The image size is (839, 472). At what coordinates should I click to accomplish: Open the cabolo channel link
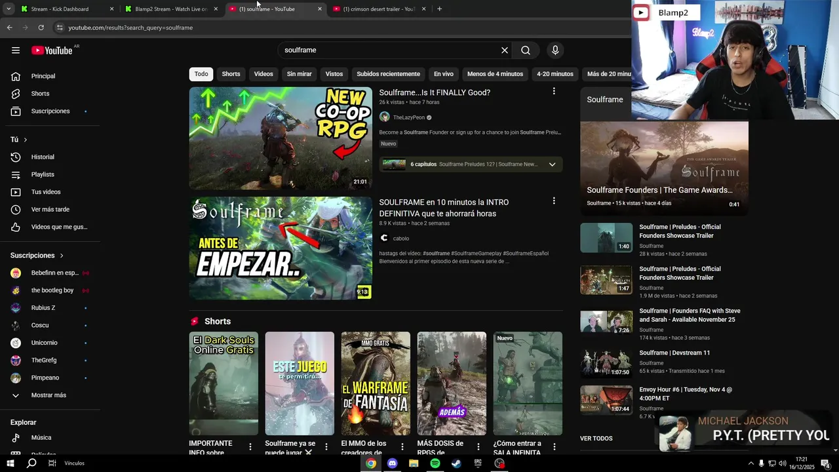[x=400, y=239]
